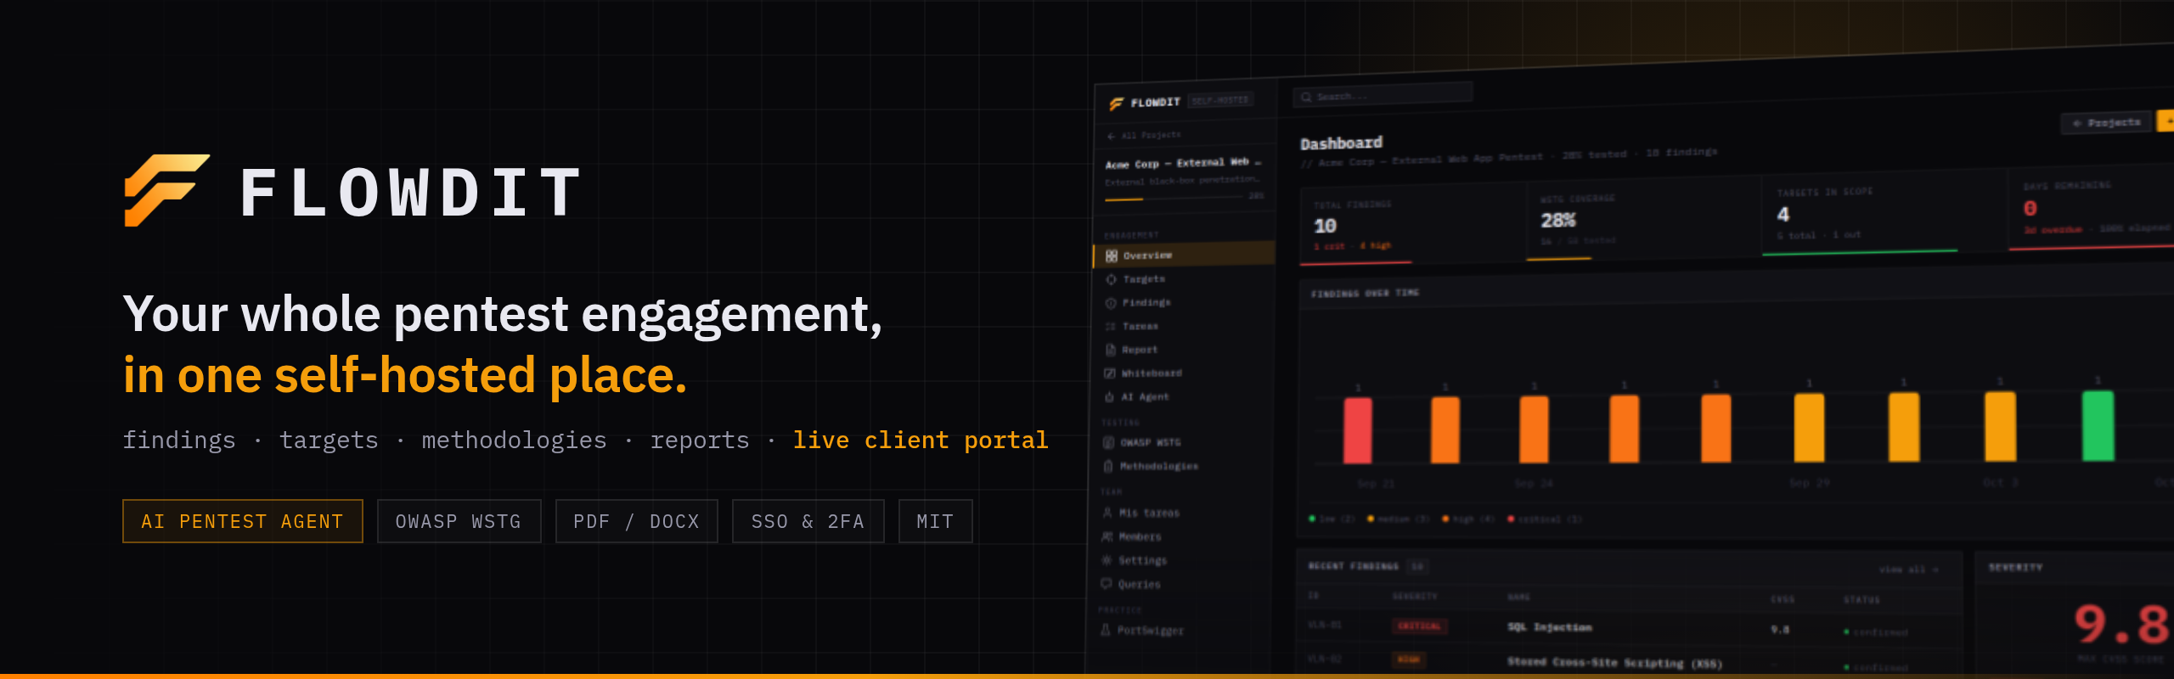Screen dimensions: 2174x679
Task: Select the 'SQL Injection' finding row
Action: [1628, 628]
